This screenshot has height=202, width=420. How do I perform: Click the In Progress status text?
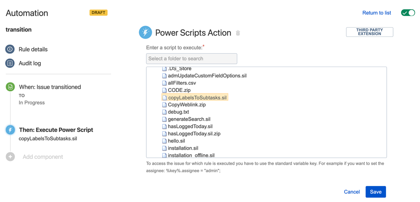[32, 103]
